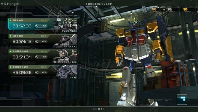Click the silver ticket icon in top bar
This screenshot has height=112, width=198.
(x=170, y=9)
